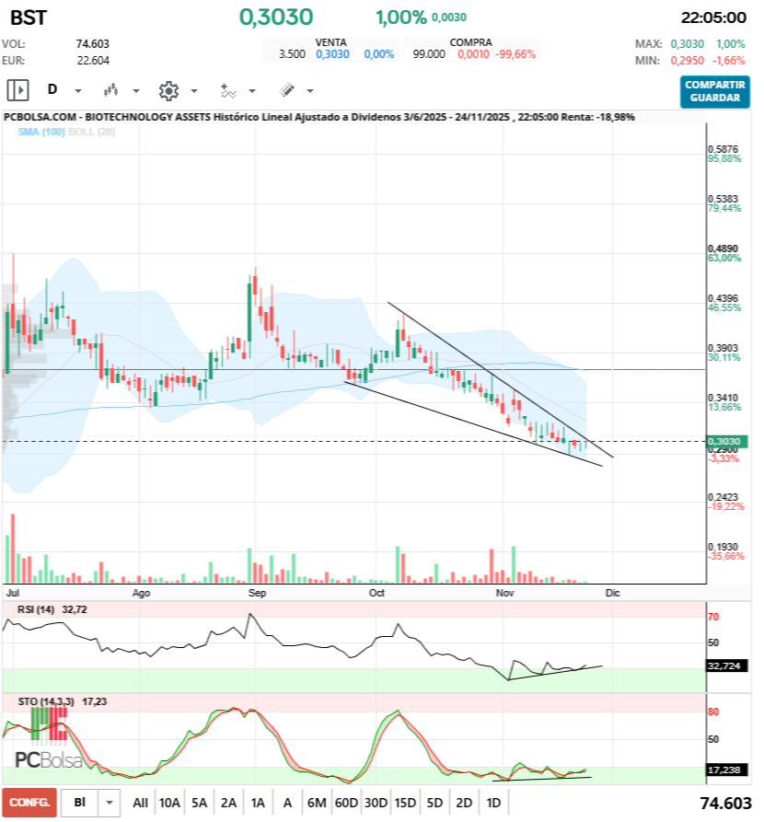The width and height of the screenshot is (764, 822).
Task: Click the BST ticker symbol
Action: click(x=29, y=17)
